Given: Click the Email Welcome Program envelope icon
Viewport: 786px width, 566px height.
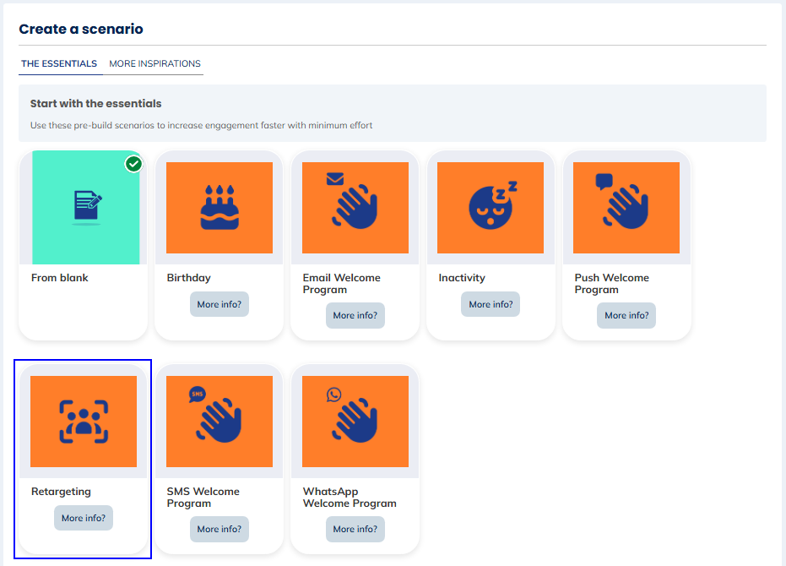Looking at the screenshot, I should (355, 207).
